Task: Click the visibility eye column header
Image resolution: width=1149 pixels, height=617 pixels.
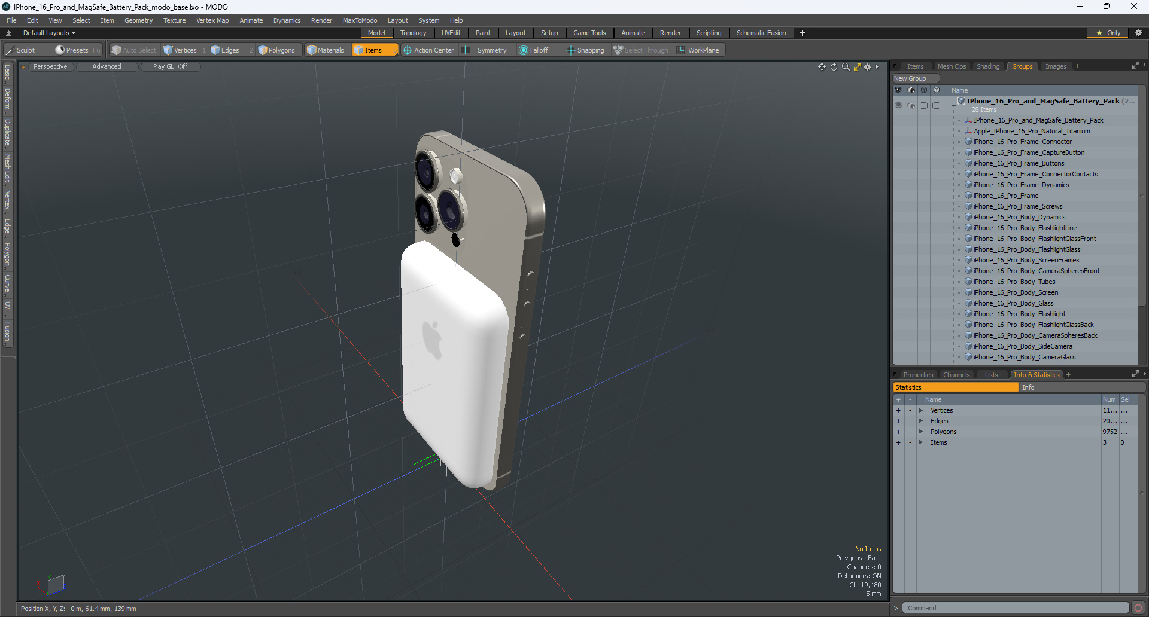Action: (898, 90)
